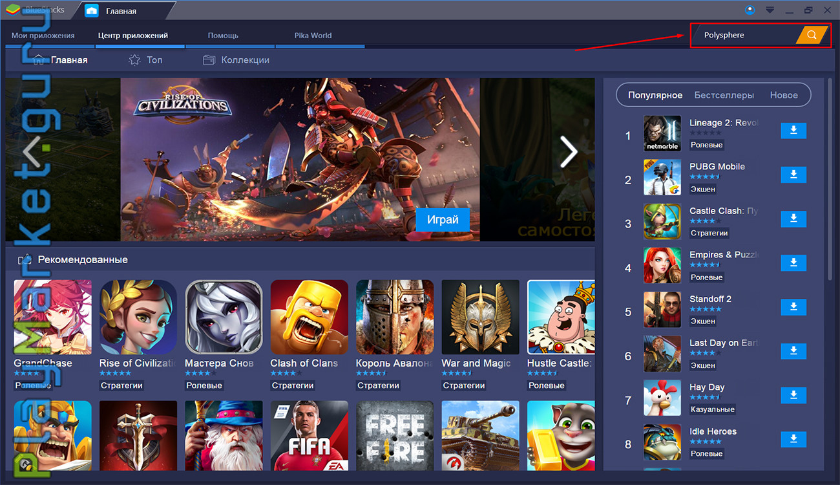Open the Talking Tom gold app icon
Viewport: 840px width, 485px height.
coord(561,436)
